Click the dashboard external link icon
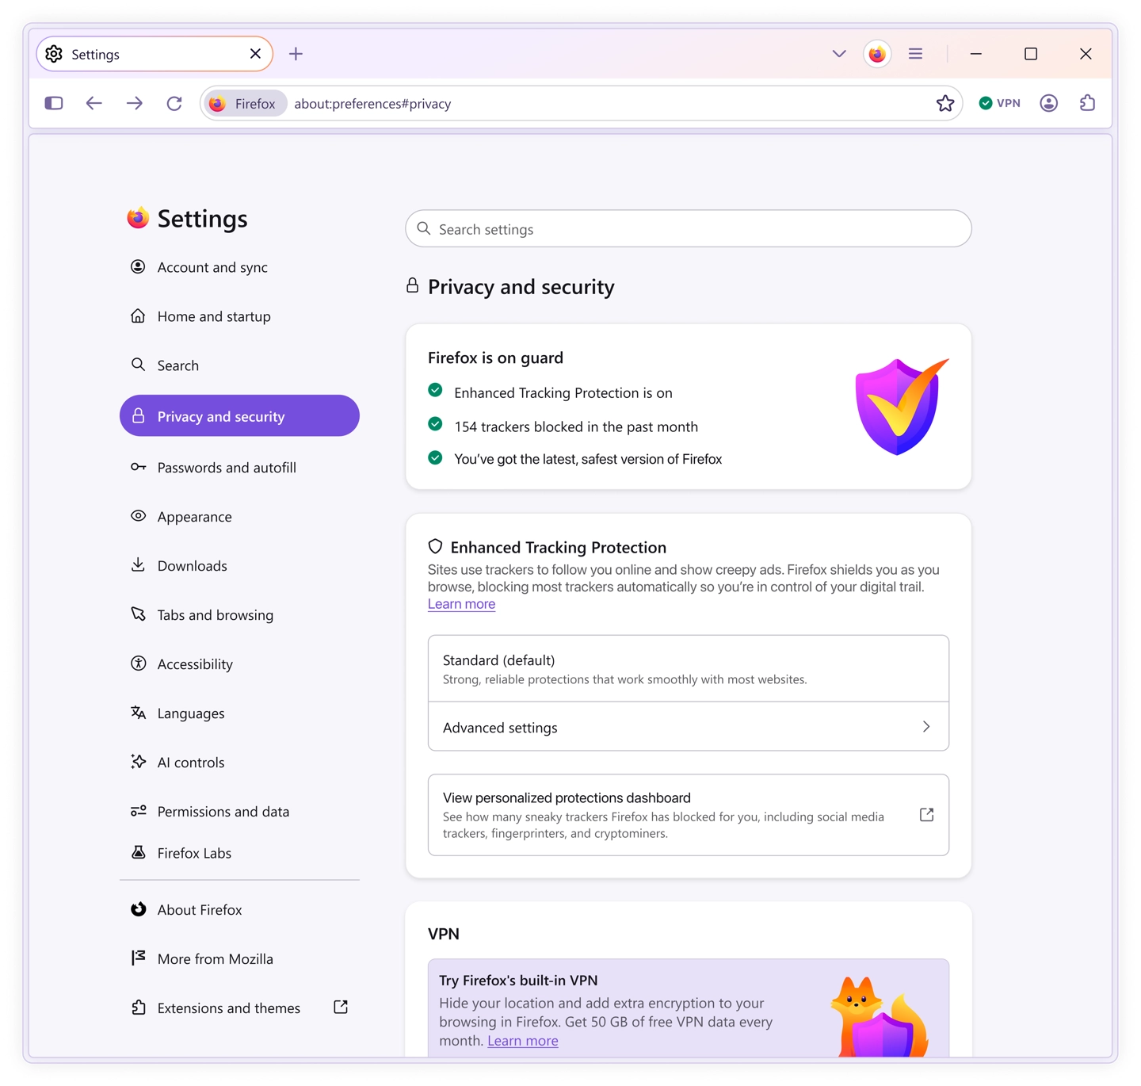Image resolution: width=1141 pixels, height=1086 pixels. click(926, 815)
